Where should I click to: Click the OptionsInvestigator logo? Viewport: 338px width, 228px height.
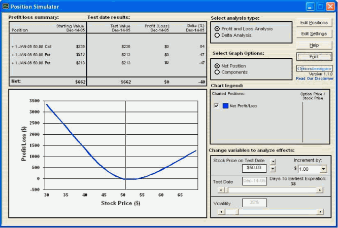click(x=315, y=68)
